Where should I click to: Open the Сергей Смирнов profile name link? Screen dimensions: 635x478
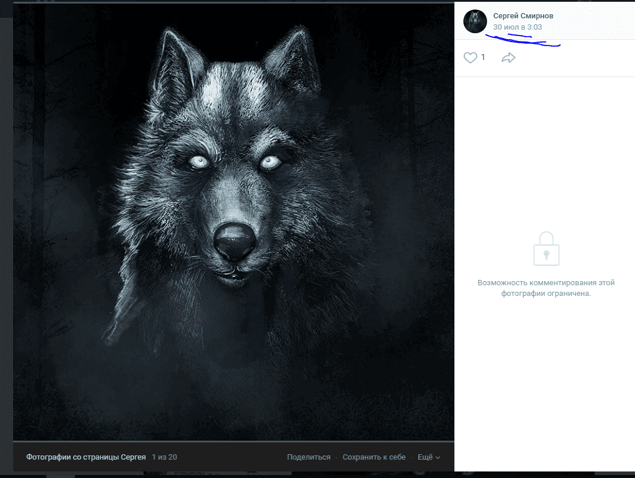pos(523,16)
